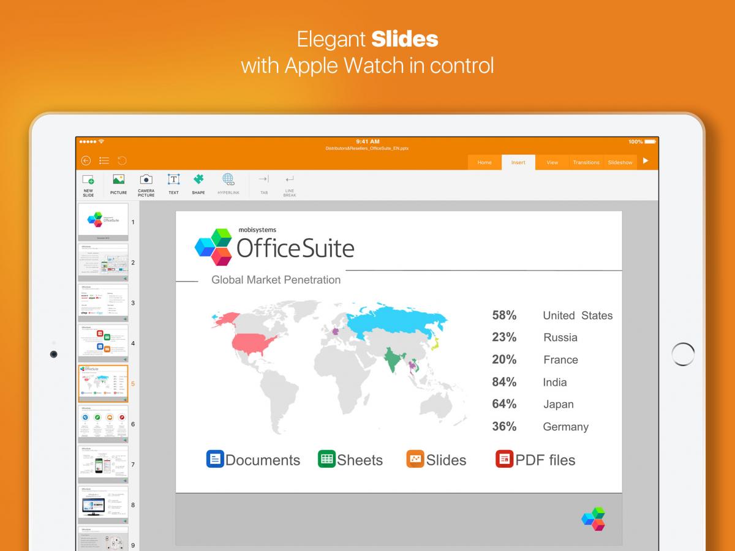
Task: Select the "Japan" label
Action: click(x=559, y=404)
